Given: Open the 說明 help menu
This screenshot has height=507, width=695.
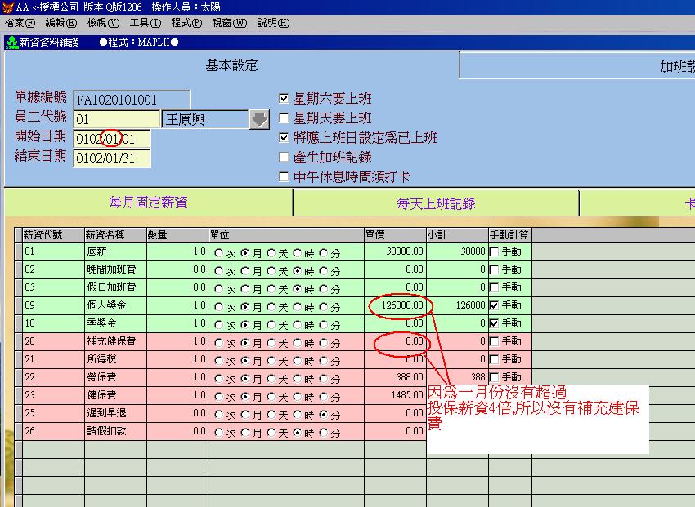Looking at the screenshot, I should pos(273,23).
